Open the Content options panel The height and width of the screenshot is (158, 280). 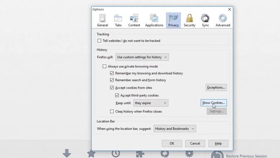tap(134, 21)
